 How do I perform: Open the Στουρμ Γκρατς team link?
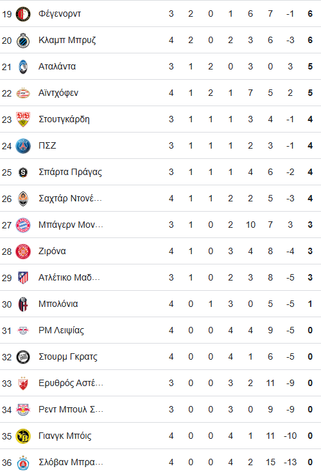[68, 356]
